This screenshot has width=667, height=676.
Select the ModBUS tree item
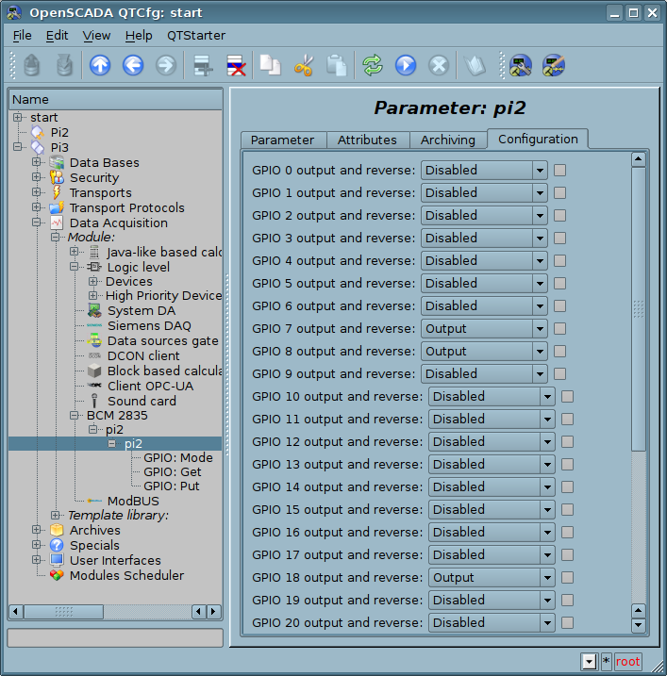133,501
